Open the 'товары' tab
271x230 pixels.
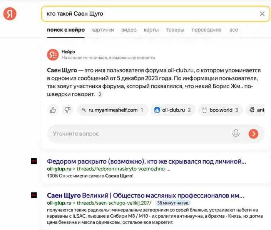175,30
